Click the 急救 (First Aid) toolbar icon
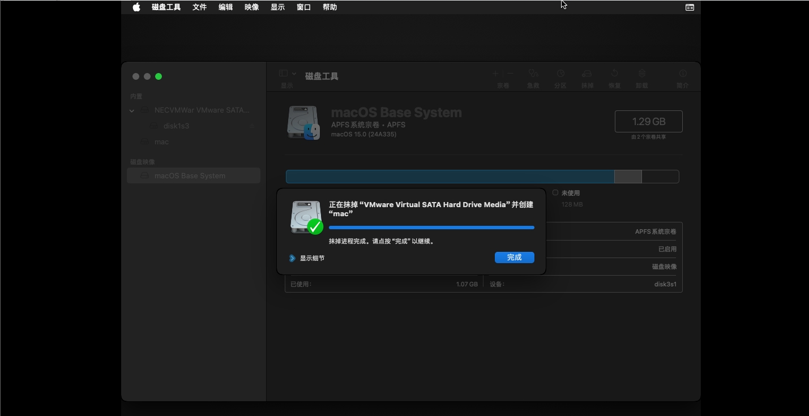This screenshot has width=809, height=416. pos(533,74)
